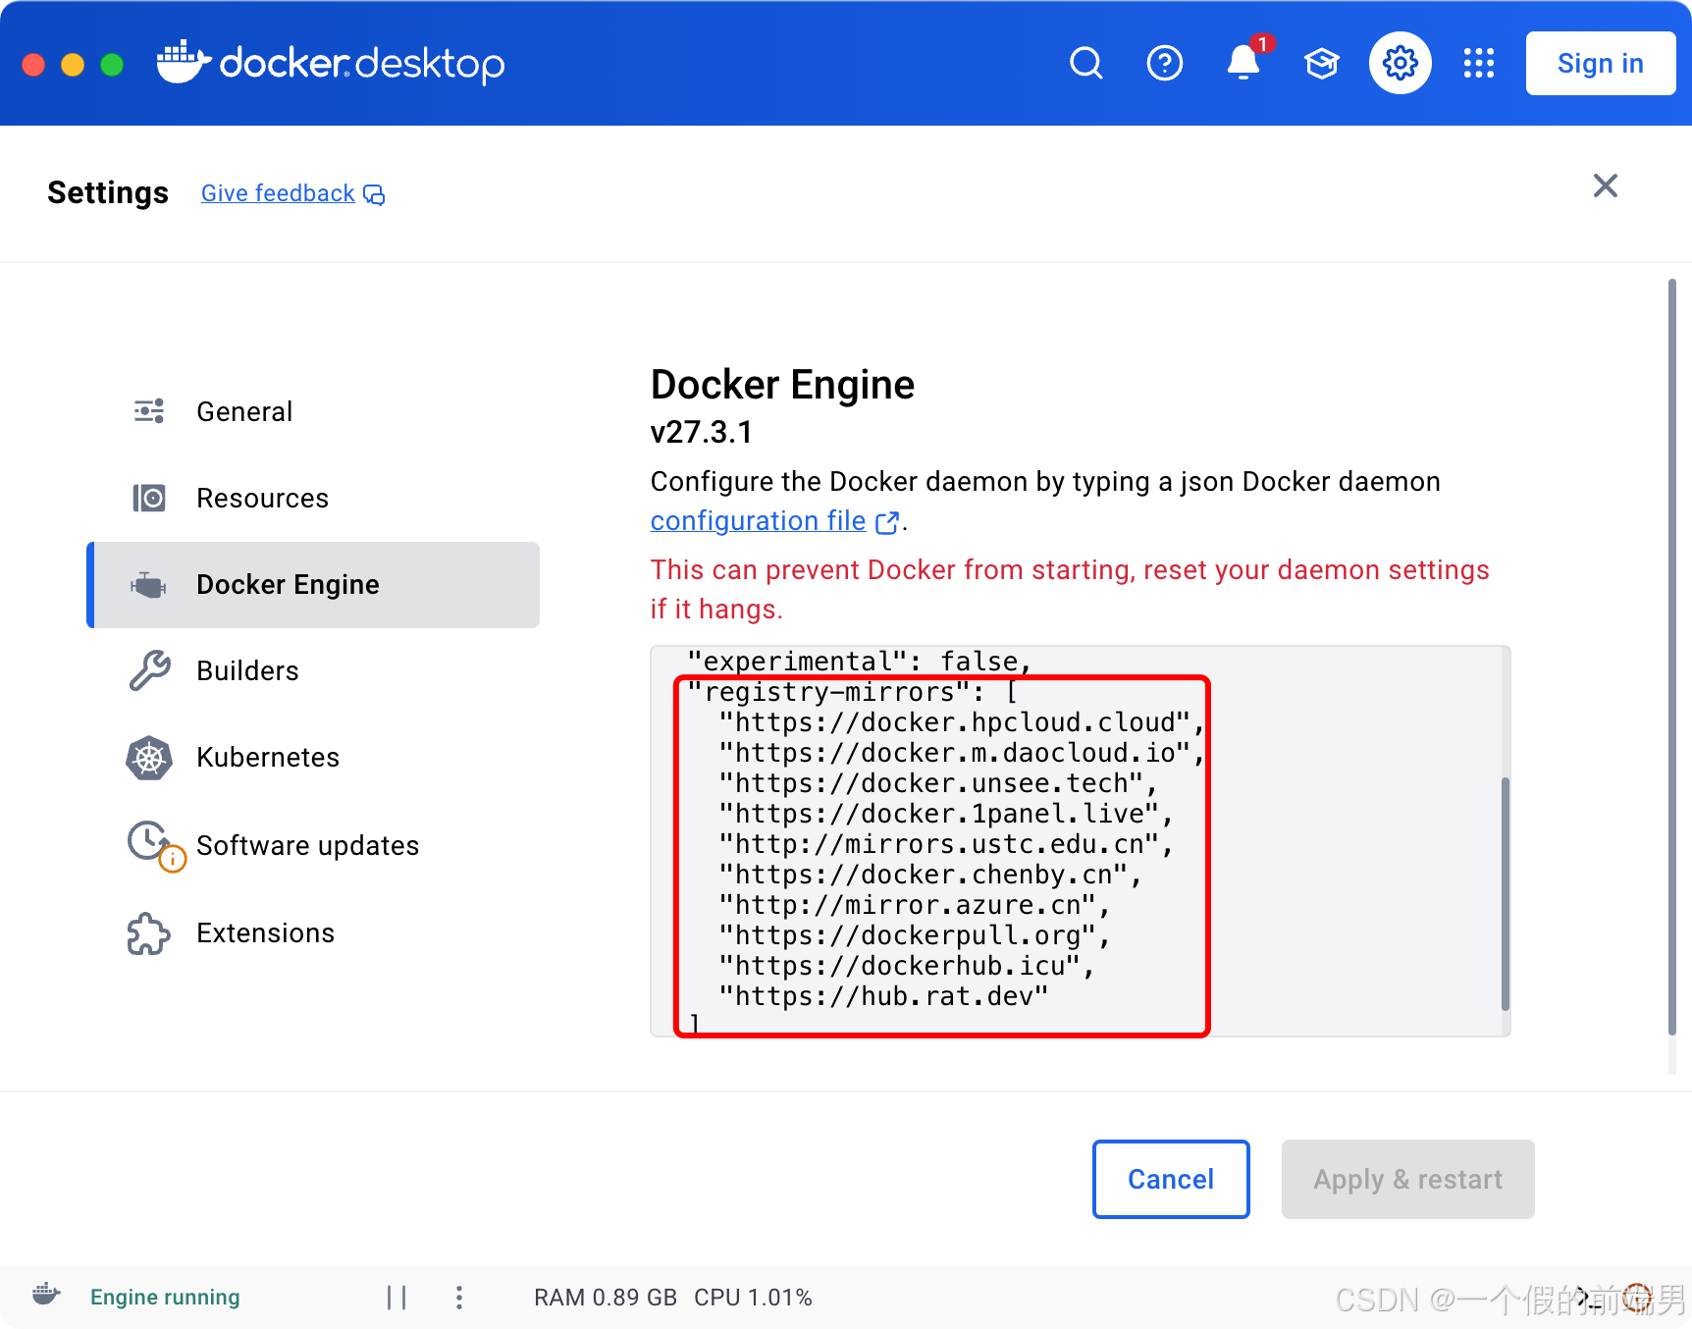The height and width of the screenshot is (1329, 1692).
Task: Open the Learning center graduation cap icon
Action: click(1322, 64)
